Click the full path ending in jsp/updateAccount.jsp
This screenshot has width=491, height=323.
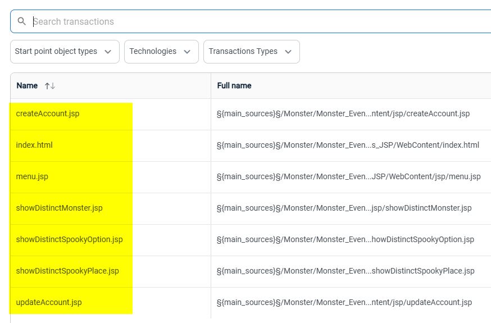(344, 302)
